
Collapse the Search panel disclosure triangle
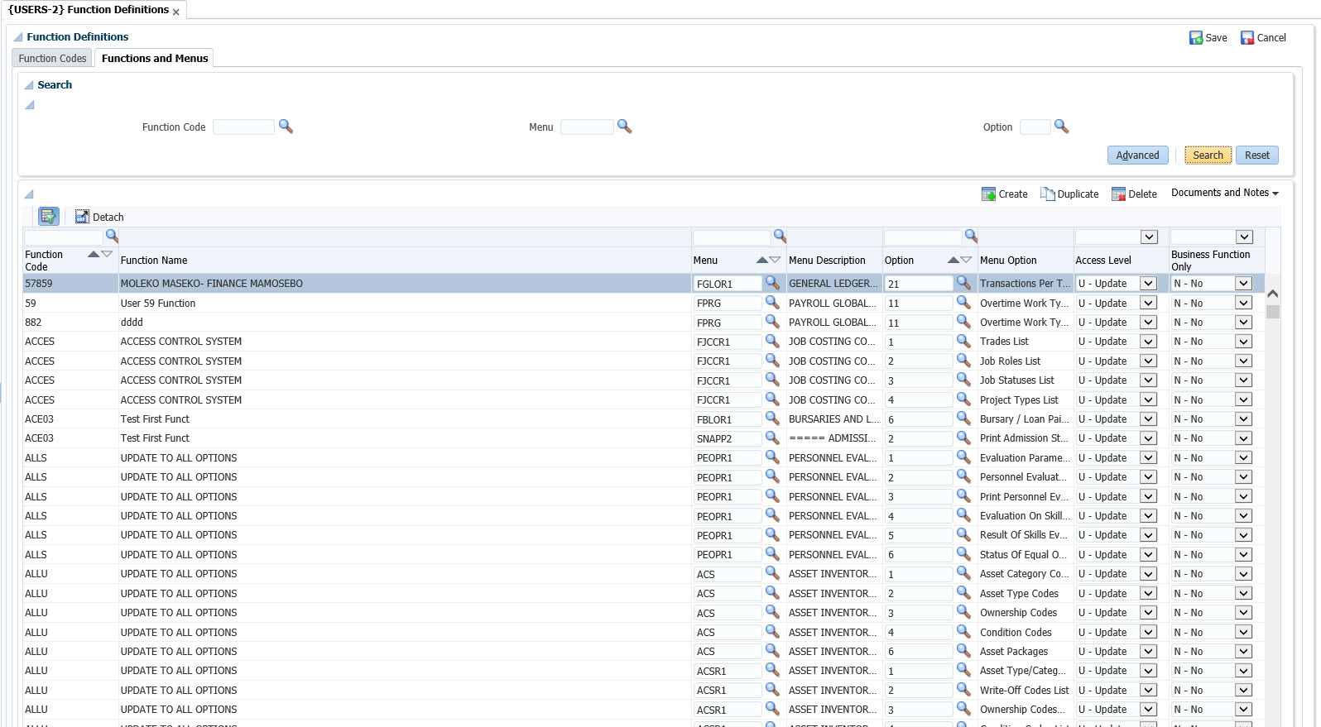point(29,85)
